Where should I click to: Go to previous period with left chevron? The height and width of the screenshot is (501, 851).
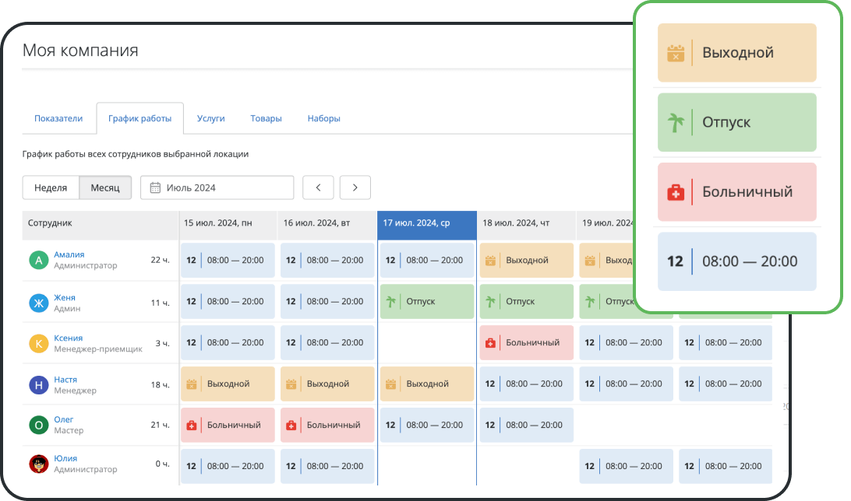click(318, 187)
